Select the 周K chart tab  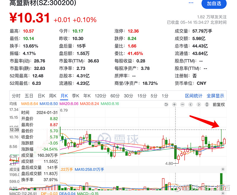pos(53,96)
